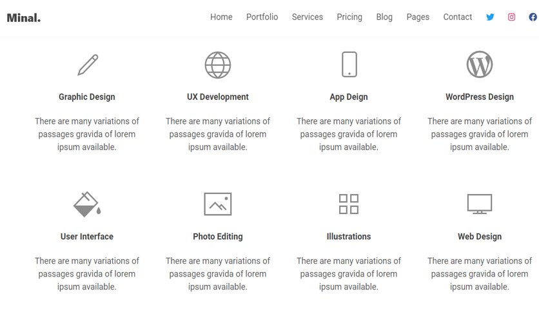The height and width of the screenshot is (312, 539).
Task: Go to the Contact page link
Action: point(457,17)
